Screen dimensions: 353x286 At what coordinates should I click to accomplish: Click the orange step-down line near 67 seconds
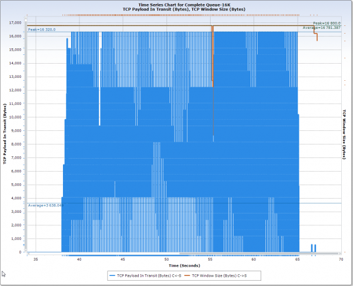click(315, 33)
